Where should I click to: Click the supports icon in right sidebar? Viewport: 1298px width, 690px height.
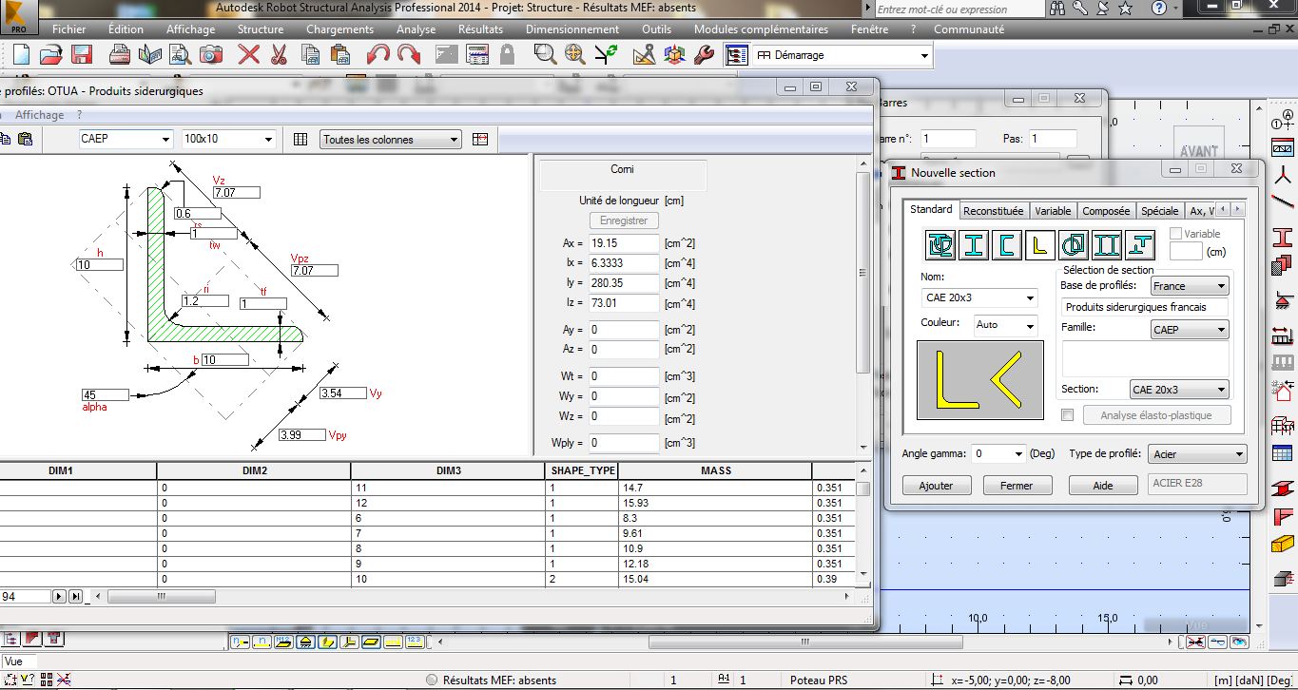coord(1283,299)
